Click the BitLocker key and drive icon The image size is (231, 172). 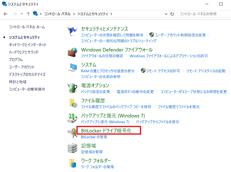click(72, 133)
